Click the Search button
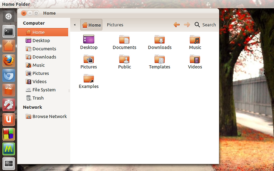Screen dimensions: 274x171 pyautogui.click(x=205, y=25)
